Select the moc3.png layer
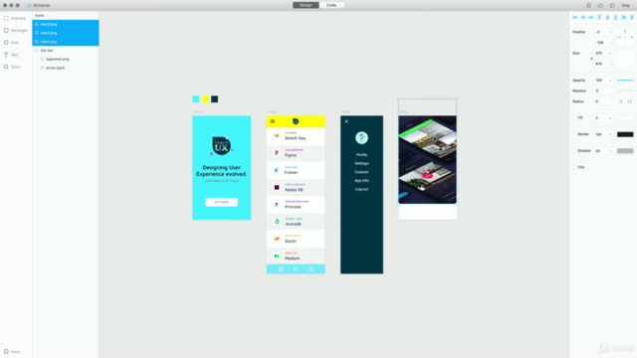 click(x=66, y=24)
